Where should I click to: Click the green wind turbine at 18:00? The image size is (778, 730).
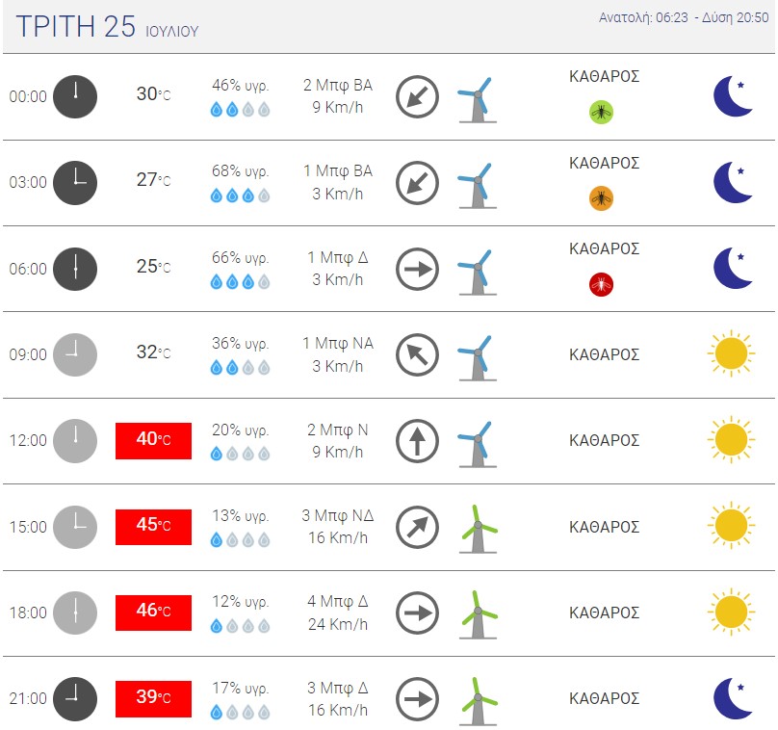click(477, 613)
